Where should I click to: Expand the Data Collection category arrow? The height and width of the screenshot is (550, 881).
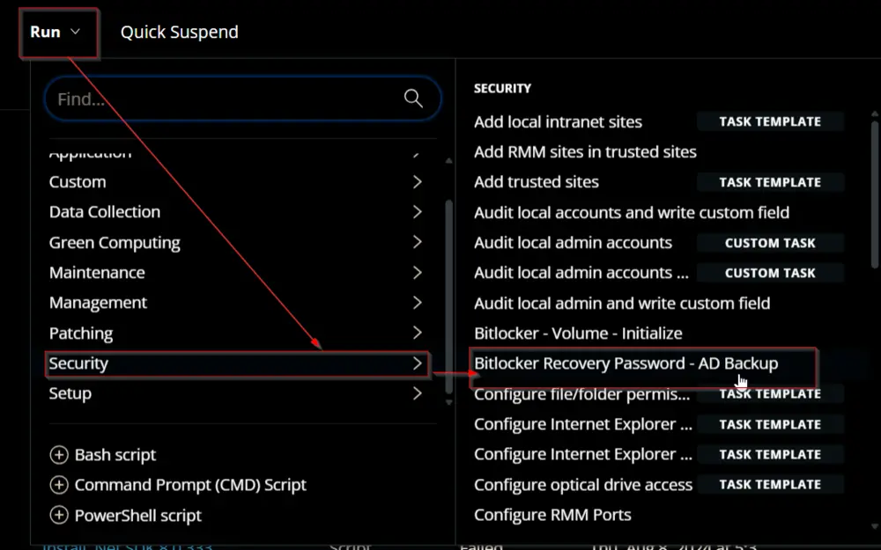(x=417, y=211)
